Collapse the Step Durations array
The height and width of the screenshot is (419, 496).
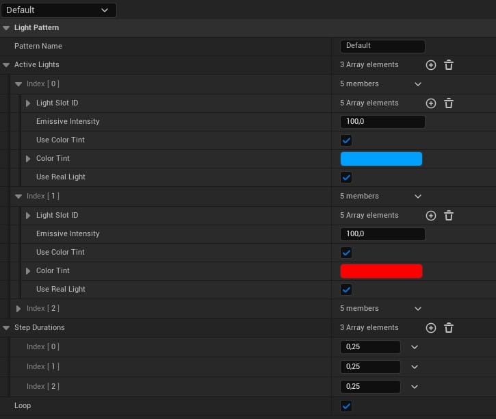(x=6, y=328)
